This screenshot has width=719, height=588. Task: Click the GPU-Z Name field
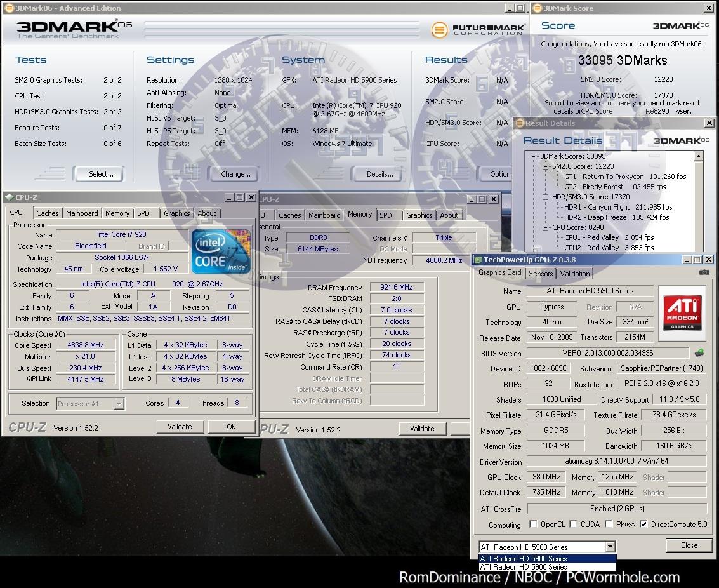(590, 291)
